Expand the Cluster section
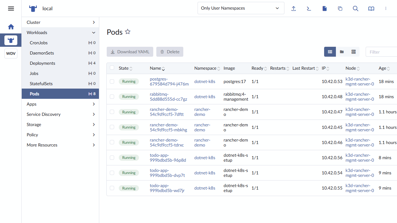This screenshot has width=397, height=223. tap(60, 22)
